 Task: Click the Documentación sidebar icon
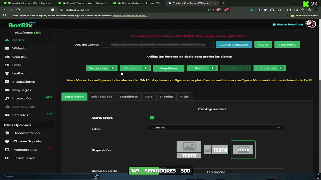pyautogui.click(x=7, y=133)
